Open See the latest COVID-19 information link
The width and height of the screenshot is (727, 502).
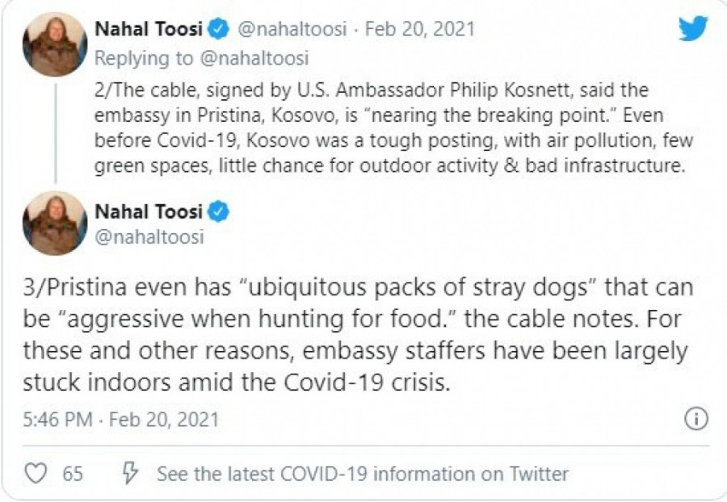tap(363, 474)
